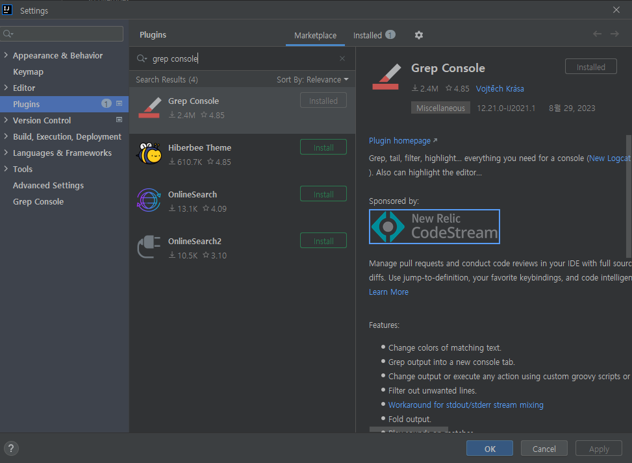Close the Settings dialog window
The image size is (632, 463).
coord(616,10)
